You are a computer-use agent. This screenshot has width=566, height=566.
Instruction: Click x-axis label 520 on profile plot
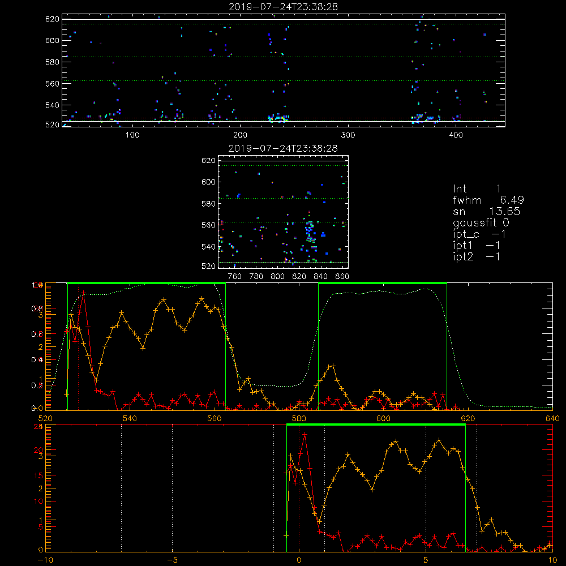(45, 418)
